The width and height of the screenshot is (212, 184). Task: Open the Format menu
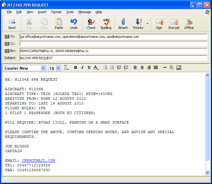coord(56,12)
